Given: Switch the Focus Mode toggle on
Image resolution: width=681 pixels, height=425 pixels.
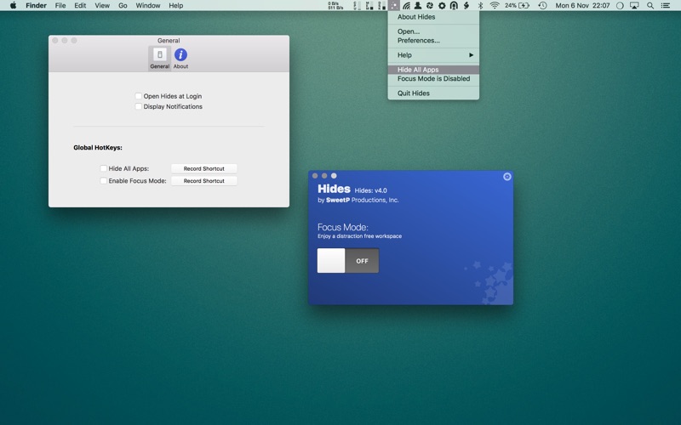Looking at the screenshot, I should (x=347, y=261).
